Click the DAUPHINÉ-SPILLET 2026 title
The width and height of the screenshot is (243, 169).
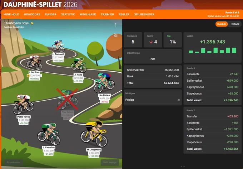coord(40,5)
